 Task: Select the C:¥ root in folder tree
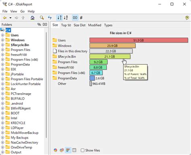click(8, 30)
